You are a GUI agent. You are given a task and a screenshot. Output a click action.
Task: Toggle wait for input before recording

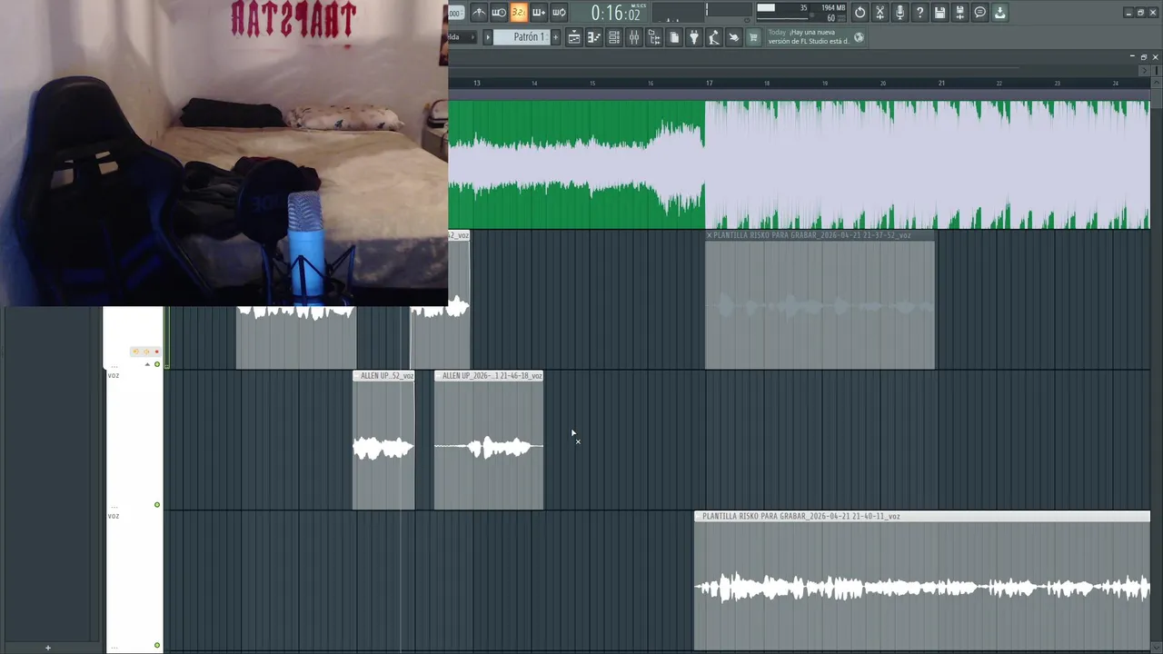[499, 12]
